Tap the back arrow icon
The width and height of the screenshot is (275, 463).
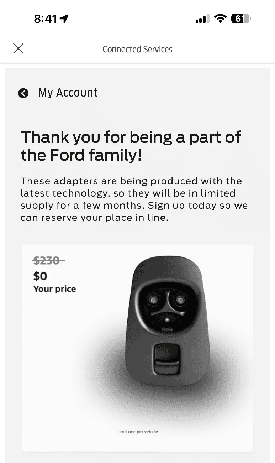(23, 93)
